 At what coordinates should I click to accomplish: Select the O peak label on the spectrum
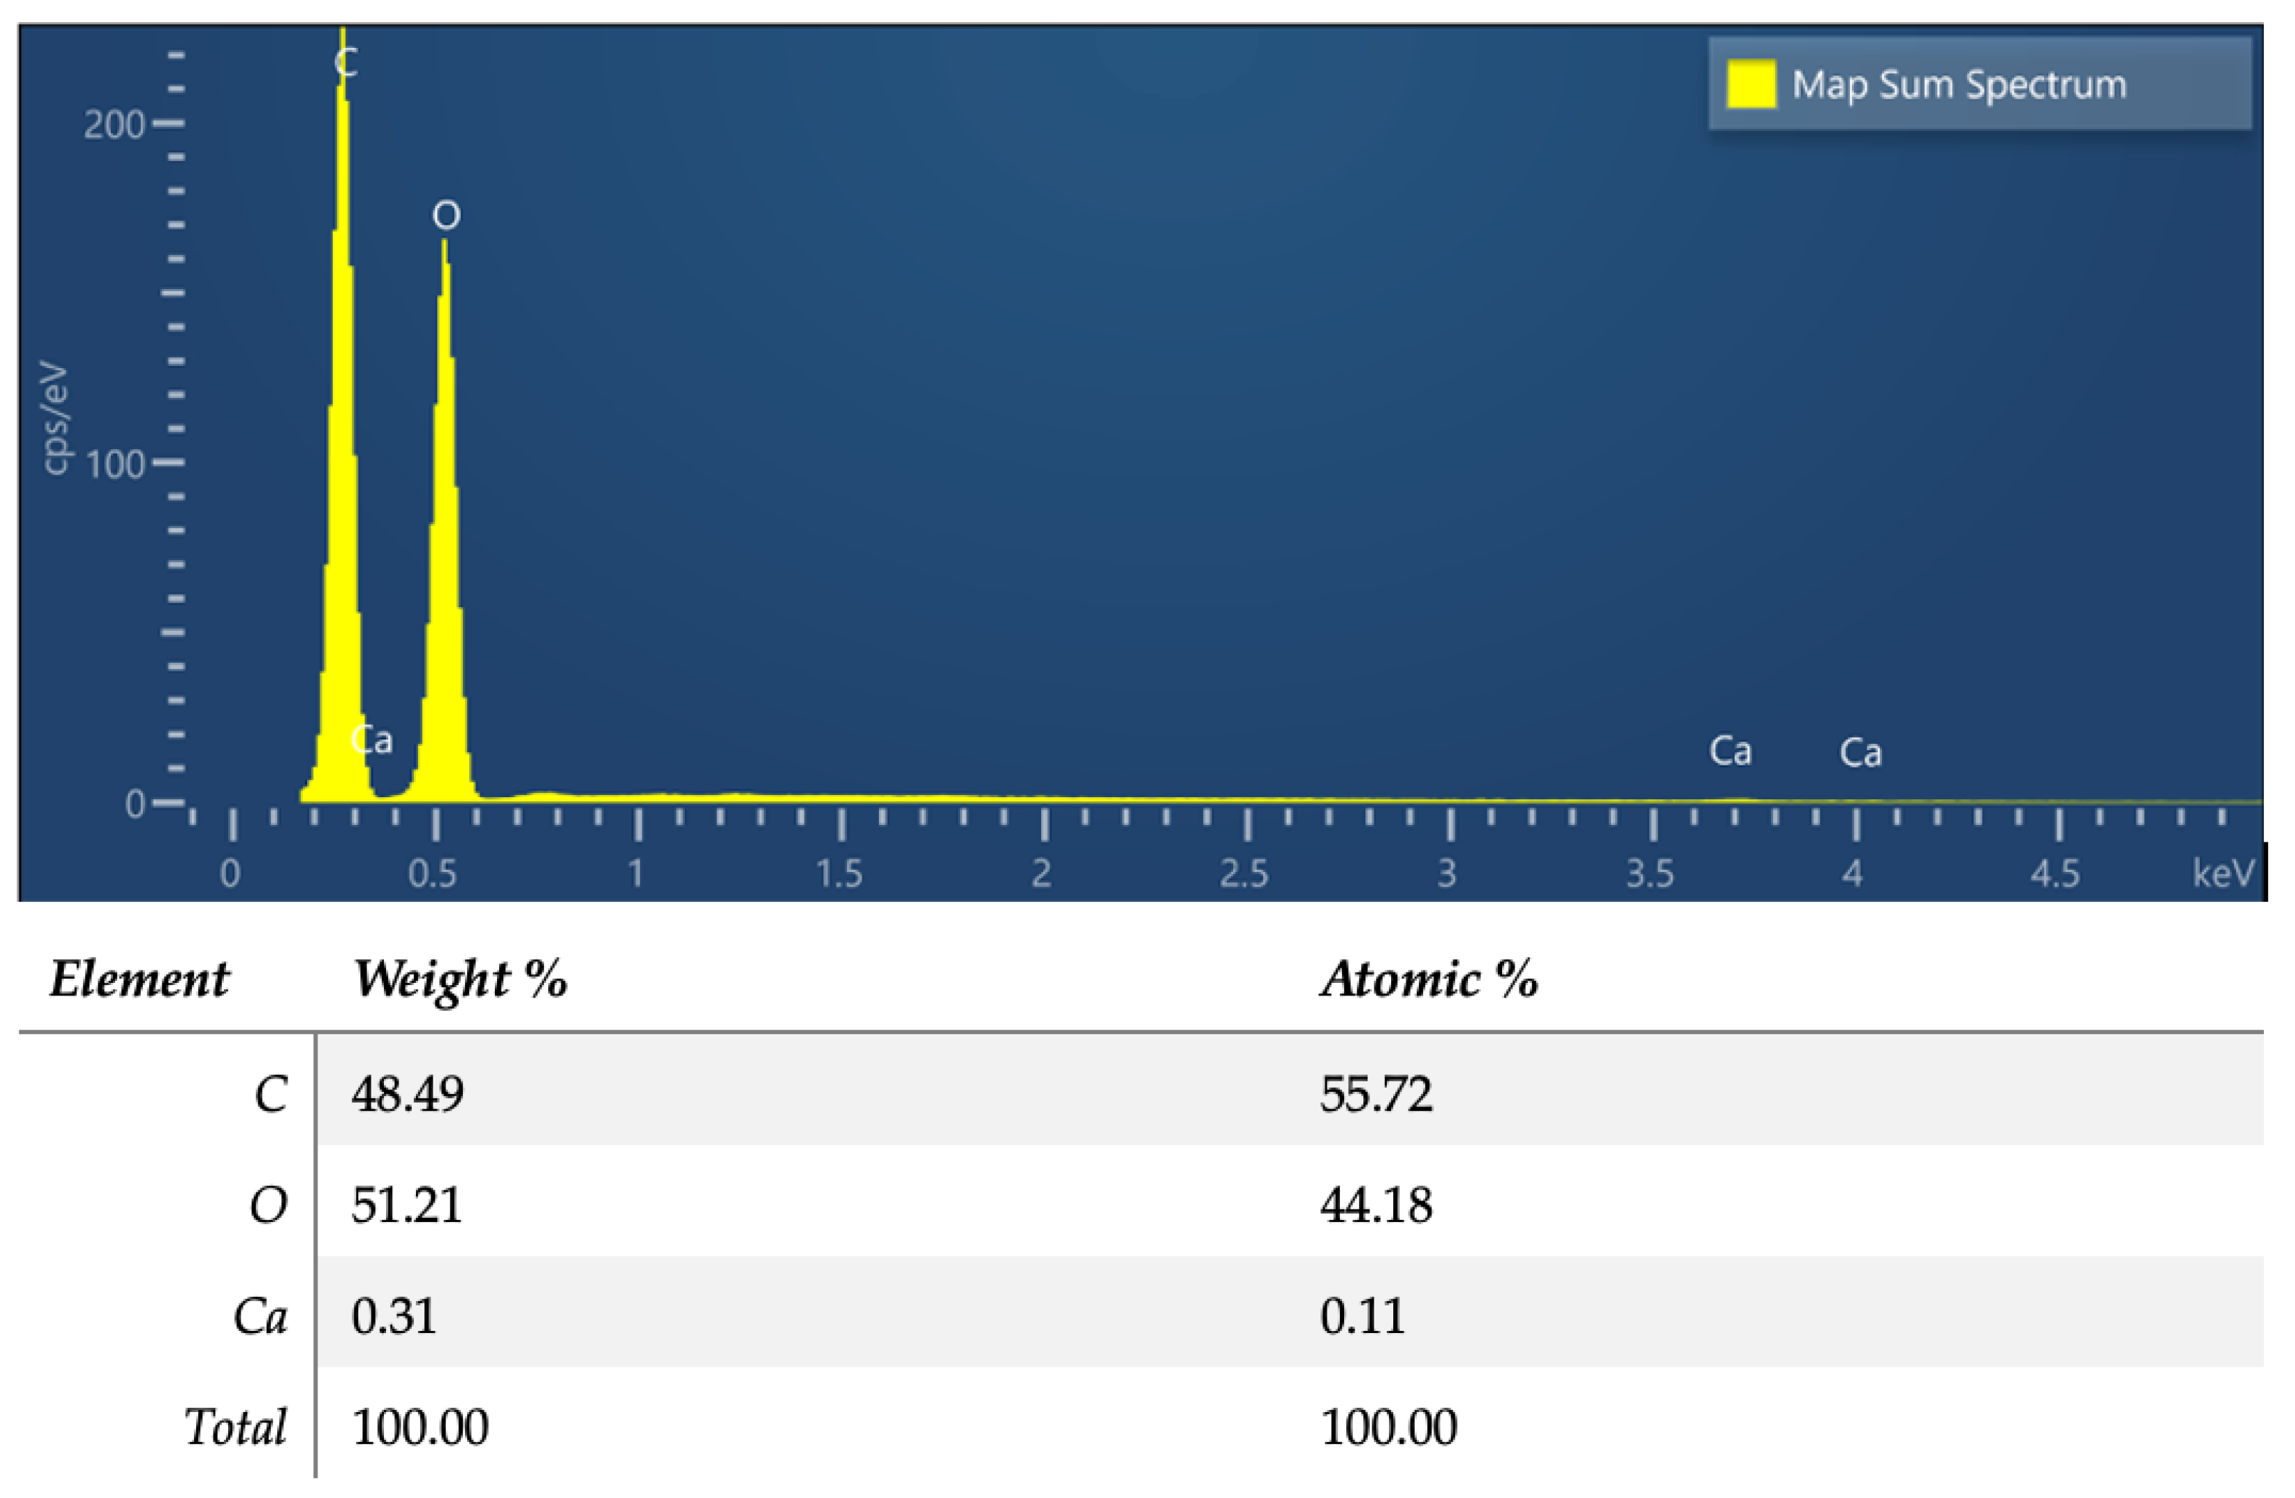click(x=446, y=214)
